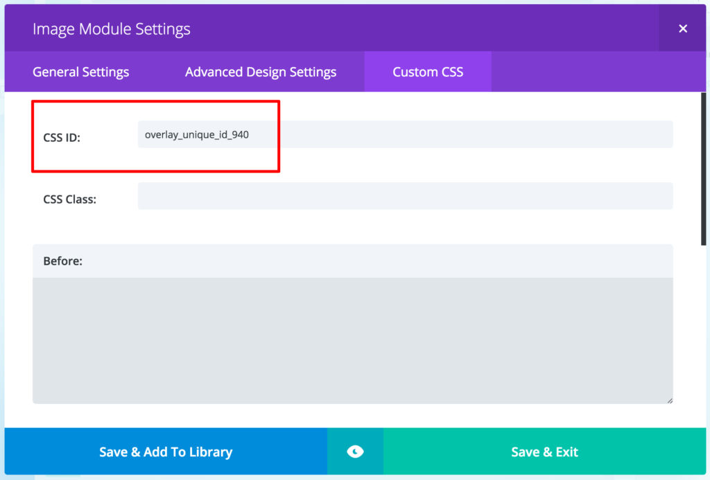Close the Image Module Settings modal

[x=682, y=28]
